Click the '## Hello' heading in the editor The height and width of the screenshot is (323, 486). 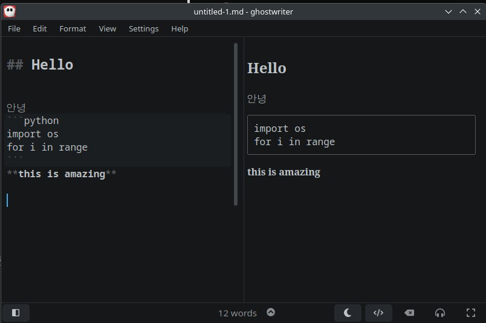click(x=40, y=65)
